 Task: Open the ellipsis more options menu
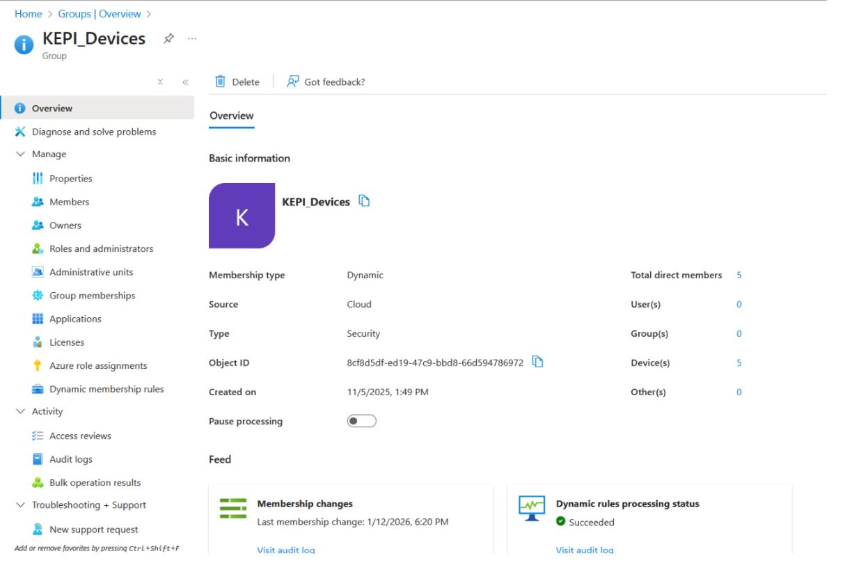tap(192, 39)
